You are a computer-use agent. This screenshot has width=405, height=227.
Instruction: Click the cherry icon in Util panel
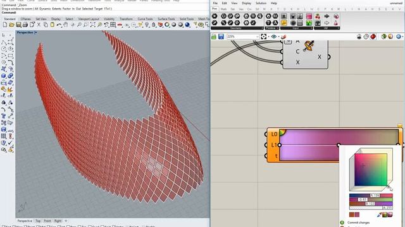coord(318,16)
